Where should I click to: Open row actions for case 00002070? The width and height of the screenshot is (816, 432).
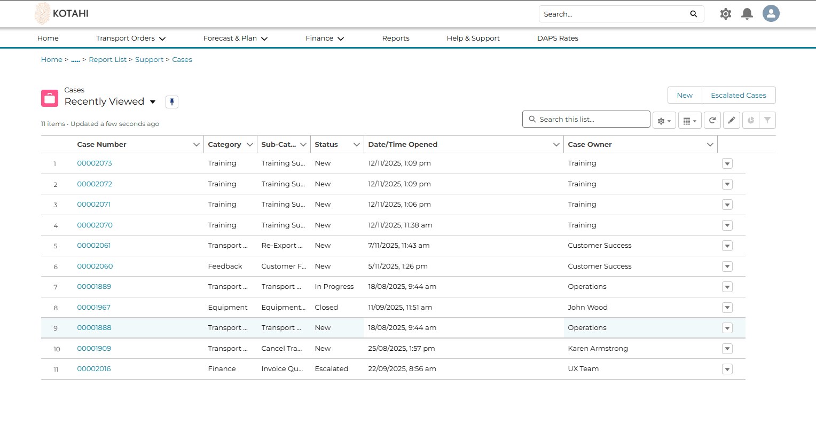[x=727, y=225]
